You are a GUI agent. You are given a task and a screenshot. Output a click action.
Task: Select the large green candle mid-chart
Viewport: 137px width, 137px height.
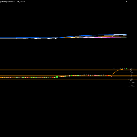pos(57,77)
